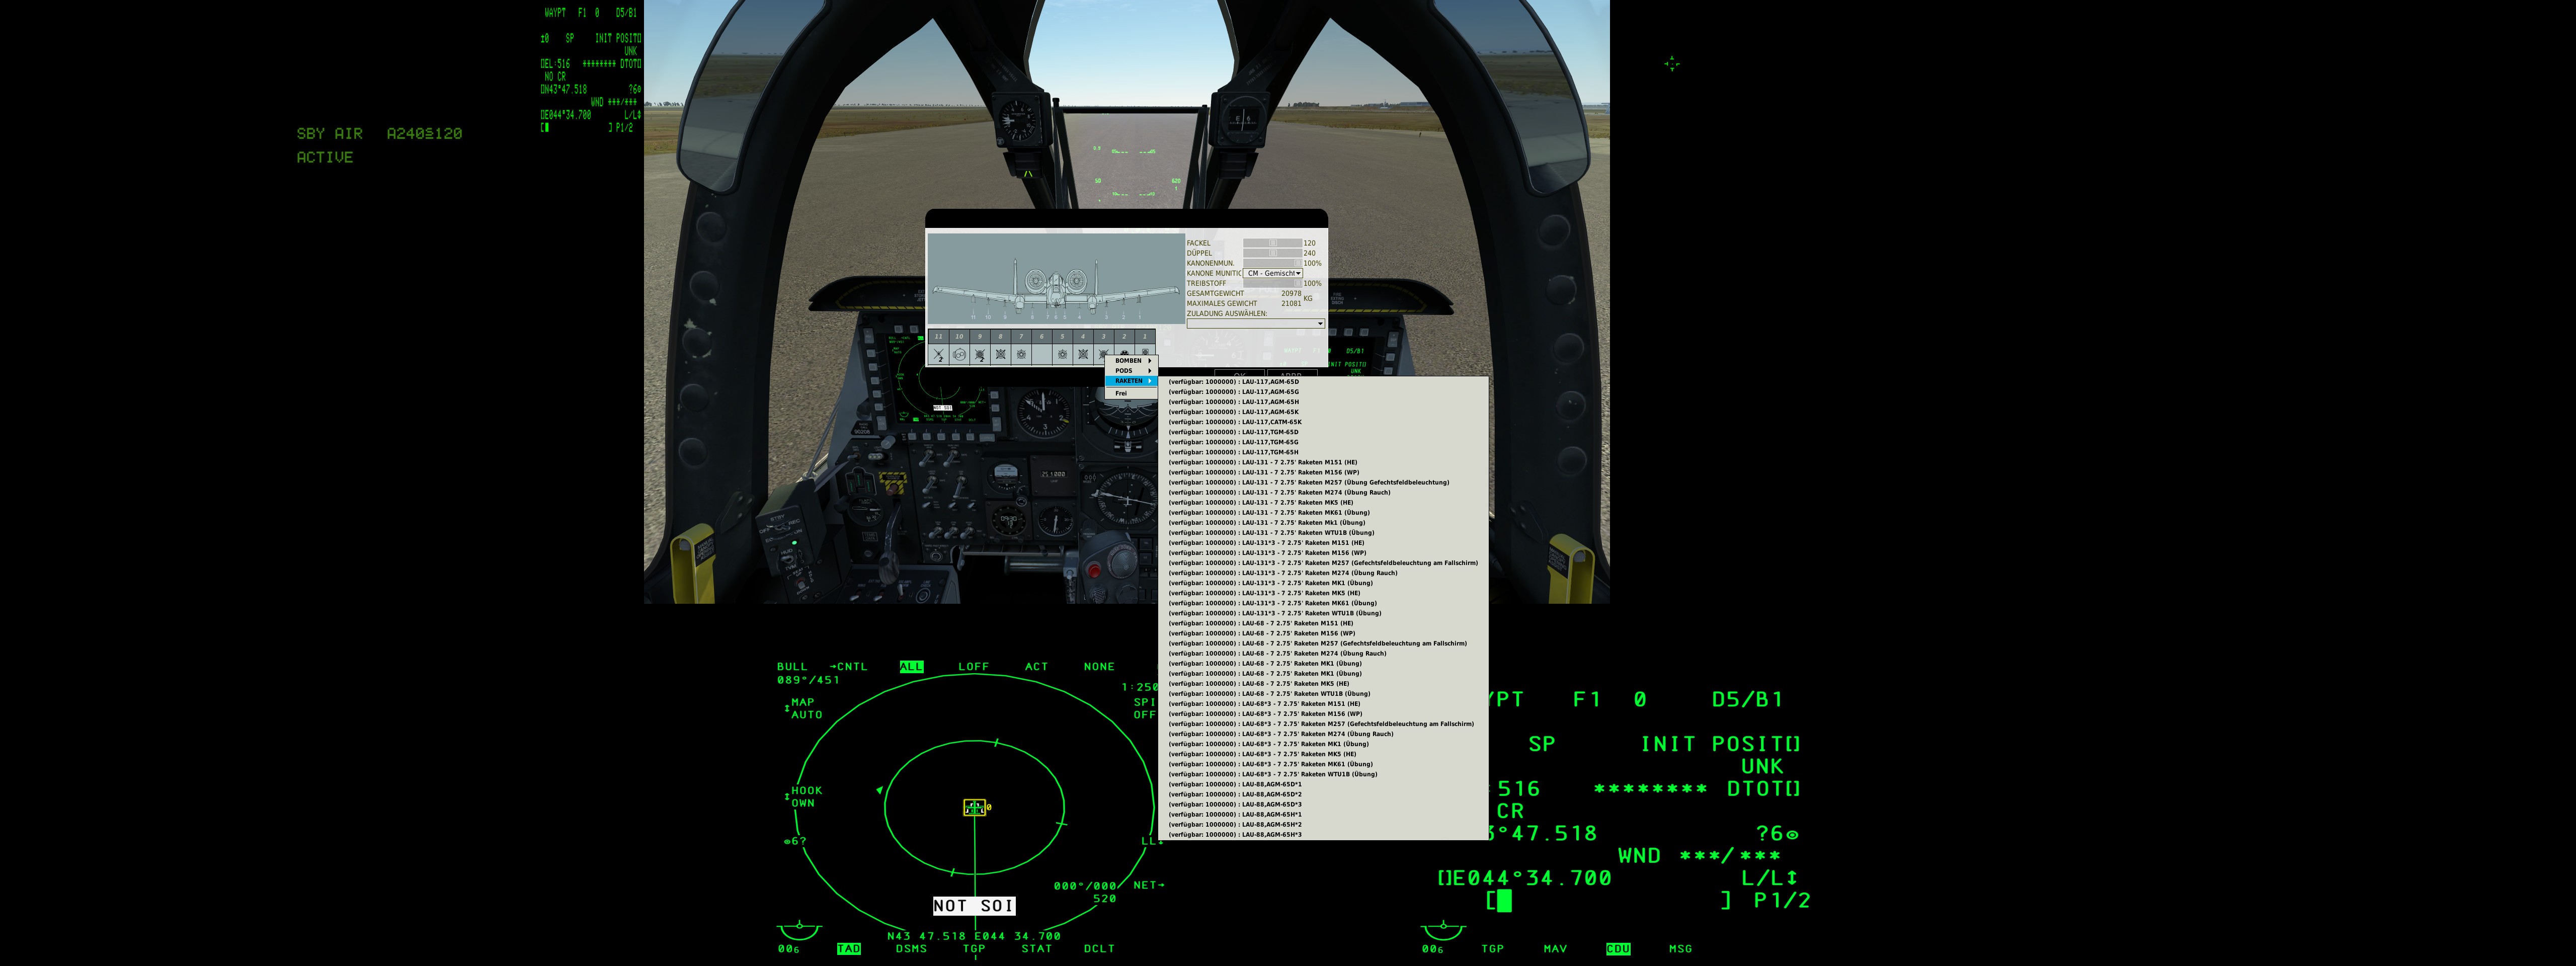Screen dimensions: 2576x966
Task: Select LAU-131*3 Raketen WTU1B (Übung)
Action: pyautogui.click(x=1324, y=613)
